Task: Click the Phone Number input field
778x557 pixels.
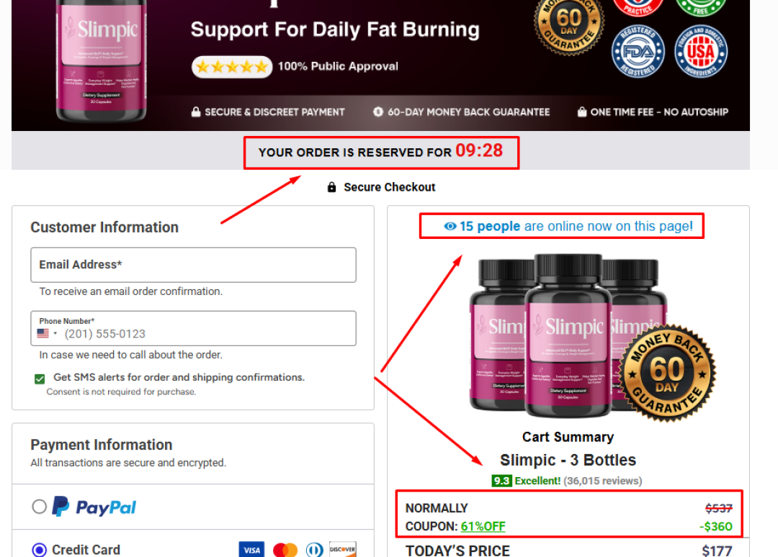Action: pos(194,329)
